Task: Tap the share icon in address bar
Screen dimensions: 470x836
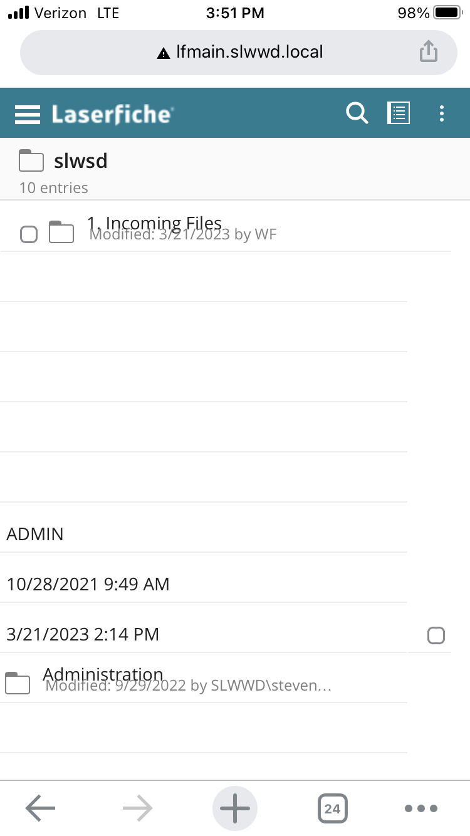Action: 428,52
